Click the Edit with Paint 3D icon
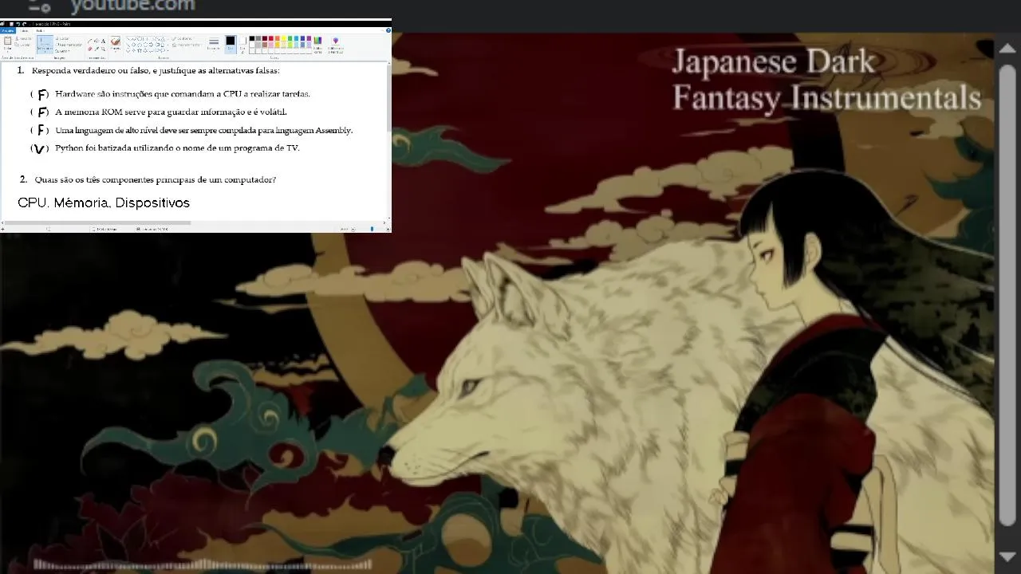The width and height of the screenshot is (1021, 574). click(336, 41)
